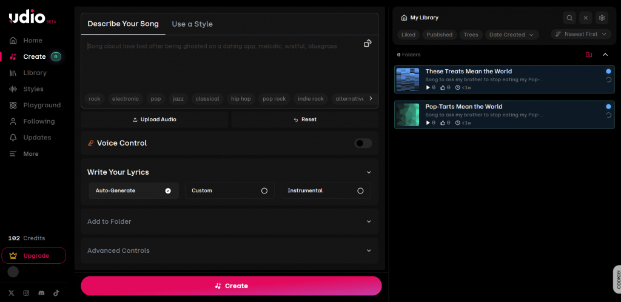Click My Library home icon

click(404, 18)
